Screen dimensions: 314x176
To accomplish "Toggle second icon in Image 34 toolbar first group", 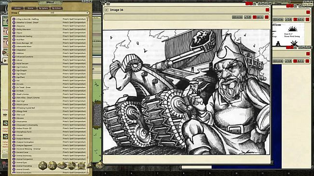I will click(x=237, y=17).
